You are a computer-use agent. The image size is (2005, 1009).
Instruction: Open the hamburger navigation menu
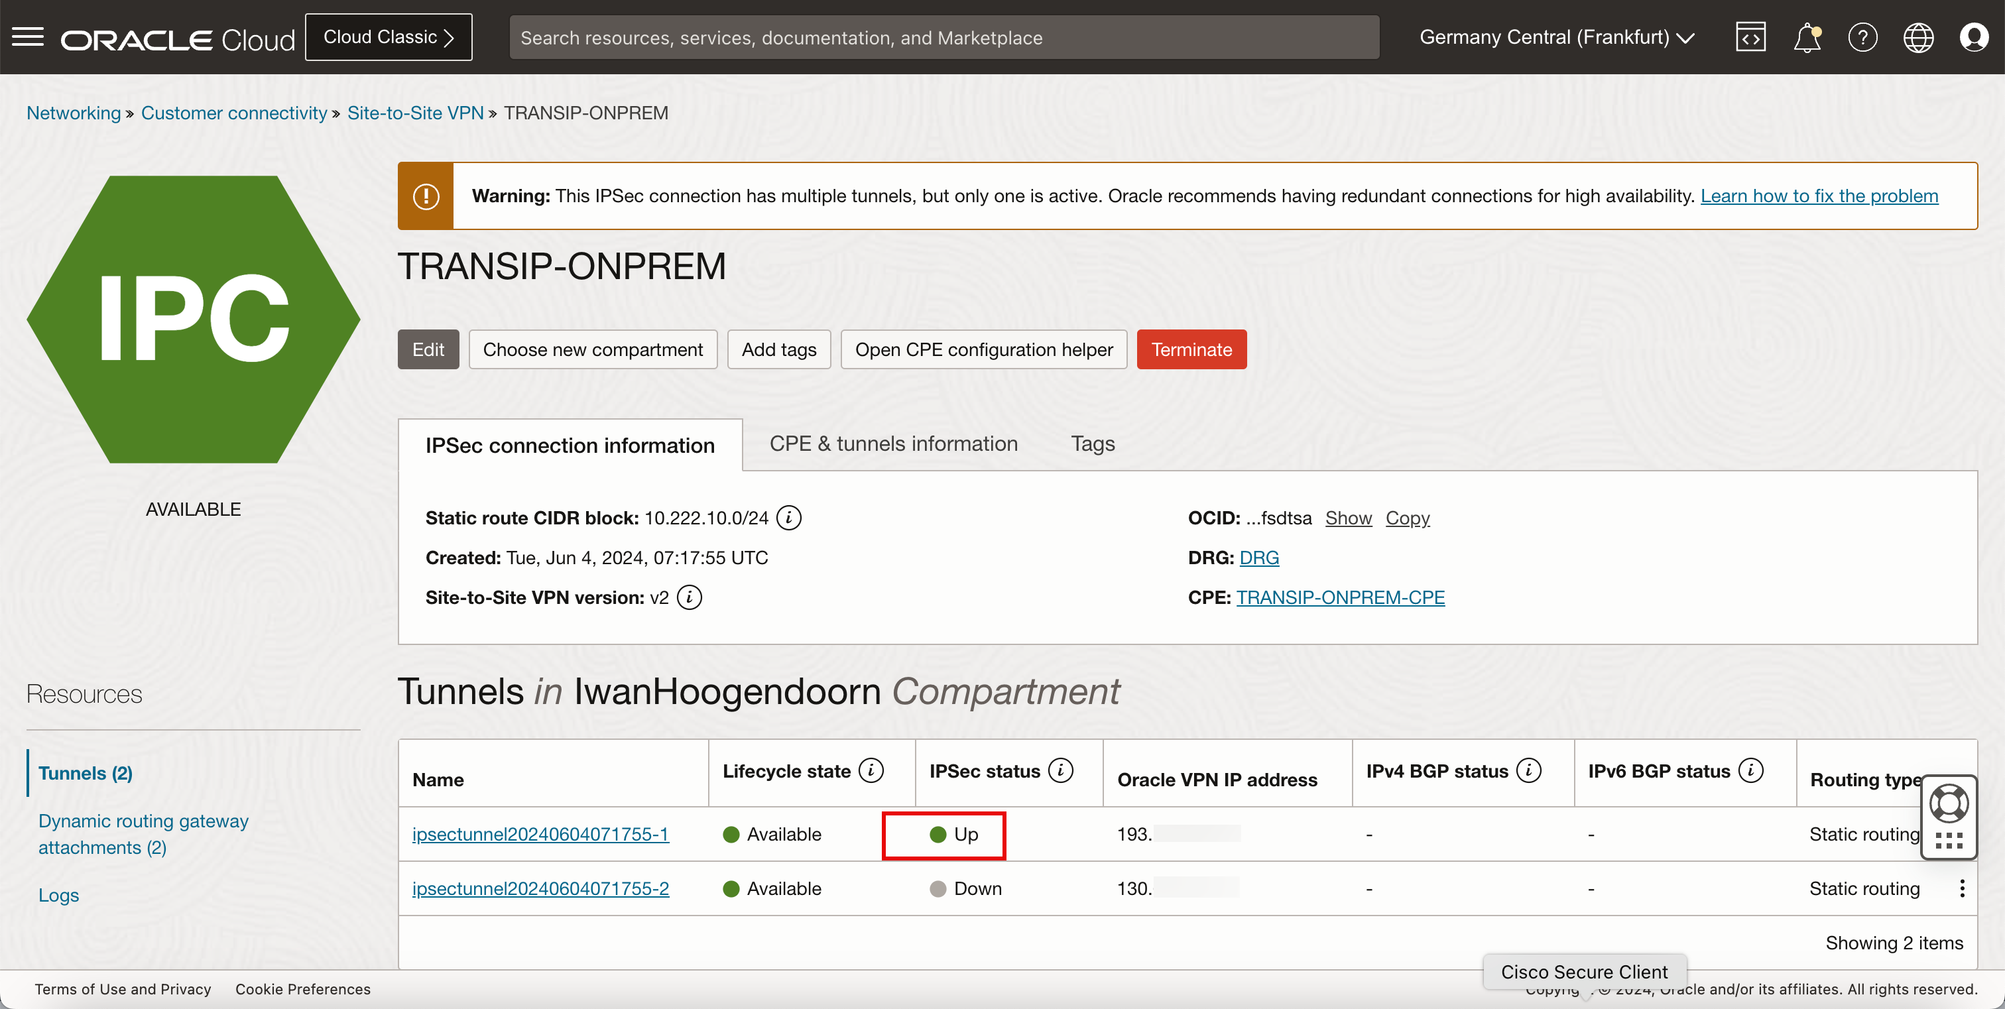[28, 36]
